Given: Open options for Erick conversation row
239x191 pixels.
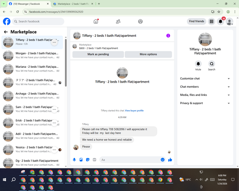Looking at the screenshot, I should point(54,123).
